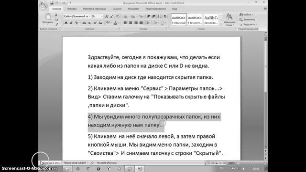Sort text with A-Z sort button
The height and width of the screenshot is (172, 306).
click(159, 16)
